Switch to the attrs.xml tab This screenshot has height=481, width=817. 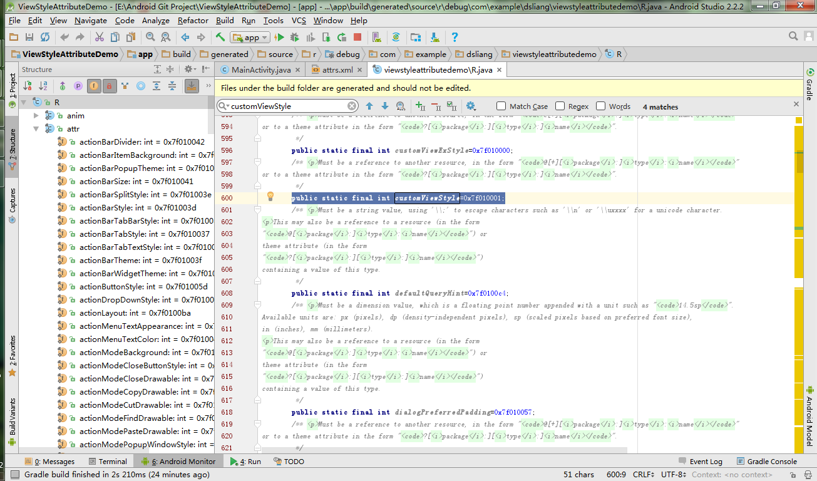[x=337, y=70]
